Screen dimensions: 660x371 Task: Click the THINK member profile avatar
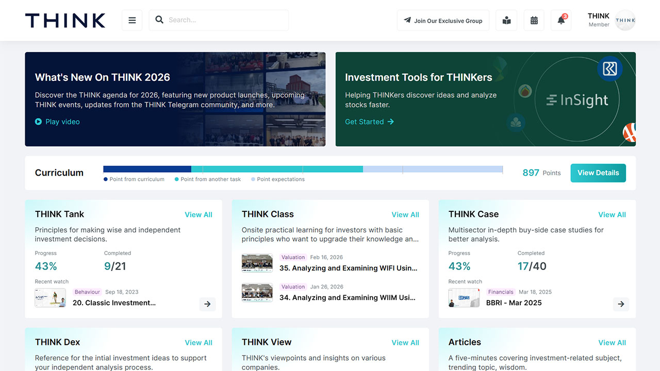click(625, 21)
